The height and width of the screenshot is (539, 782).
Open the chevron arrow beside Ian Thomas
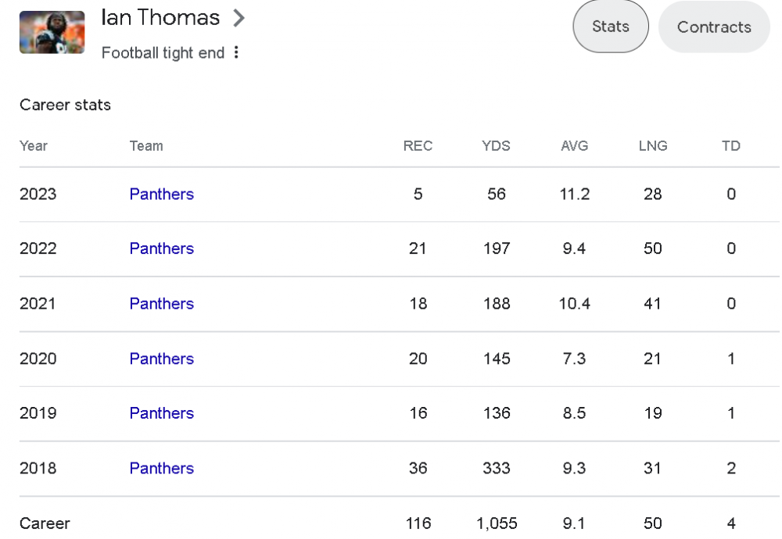pyautogui.click(x=239, y=20)
